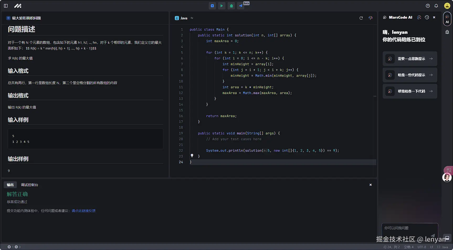Toggle the bottom panel layout button
This screenshot has height=250, width=453.
(447, 238)
